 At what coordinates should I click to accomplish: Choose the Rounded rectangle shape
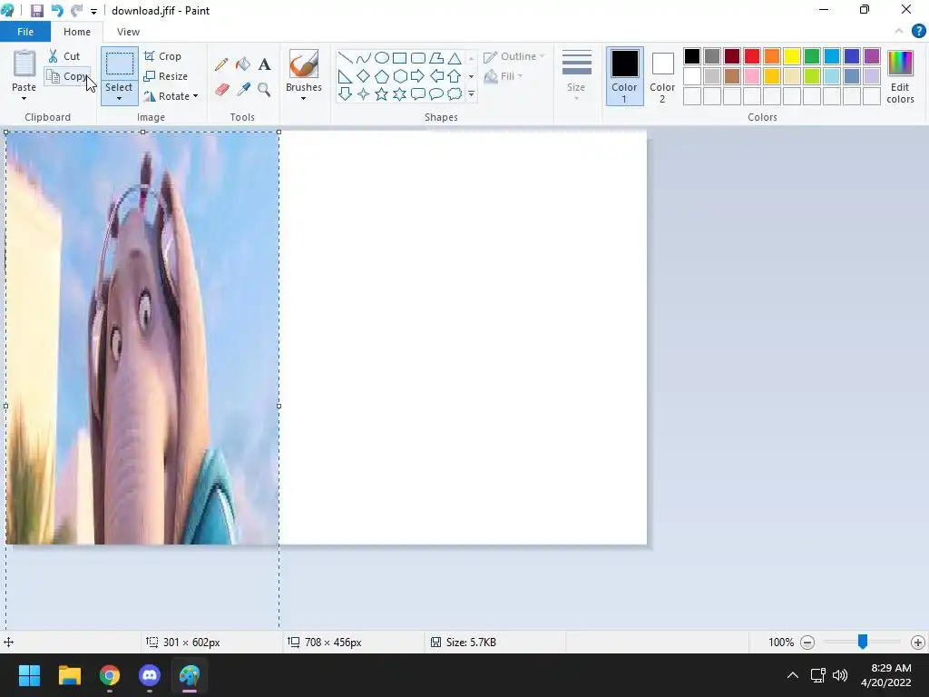(x=418, y=57)
